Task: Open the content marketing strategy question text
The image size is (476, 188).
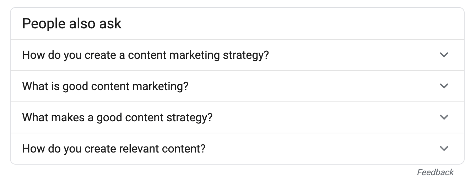Action: [x=145, y=55]
